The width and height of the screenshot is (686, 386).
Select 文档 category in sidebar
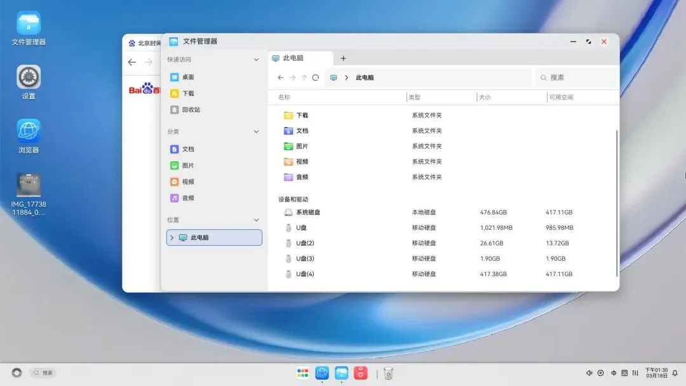[214, 149]
